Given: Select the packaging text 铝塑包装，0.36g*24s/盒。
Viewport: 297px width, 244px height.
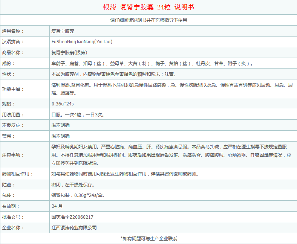Looking at the screenshot, I should click(x=78, y=195).
